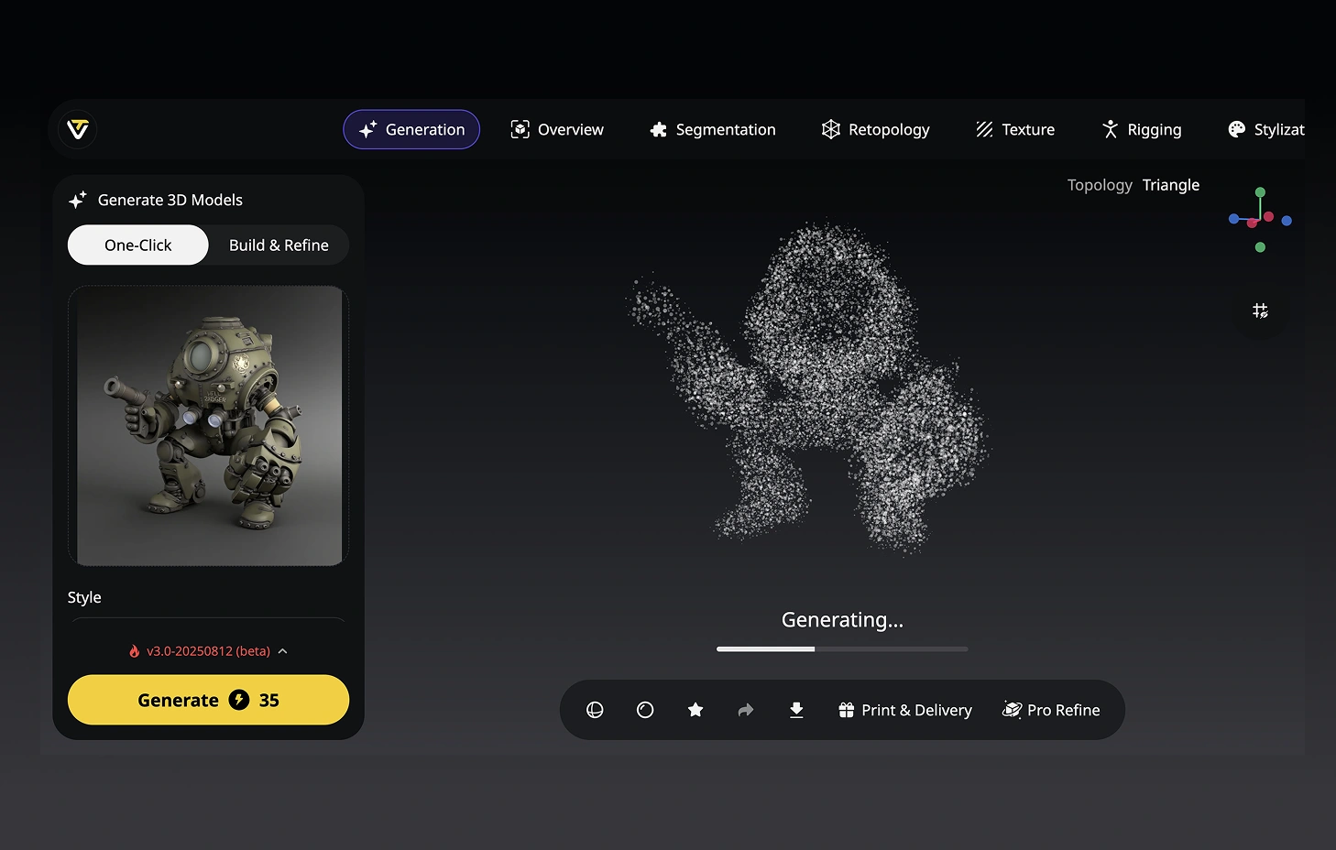Download the model using the download icon
Image resolution: width=1336 pixels, height=850 pixels.
[x=796, y=710]
